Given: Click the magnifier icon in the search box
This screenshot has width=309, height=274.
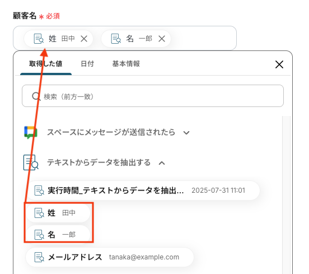Looking at the screenshot, I should click(36, 96).
